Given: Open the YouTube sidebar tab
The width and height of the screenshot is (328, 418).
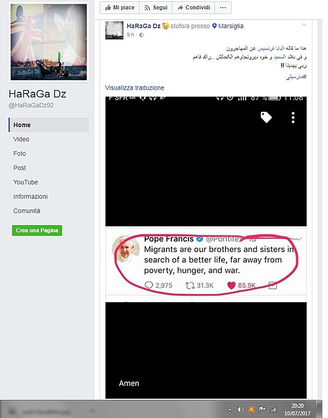Looking at the screenshot, I should tap(26, 182).
